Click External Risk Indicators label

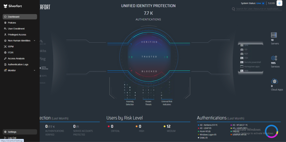(167, 103)
